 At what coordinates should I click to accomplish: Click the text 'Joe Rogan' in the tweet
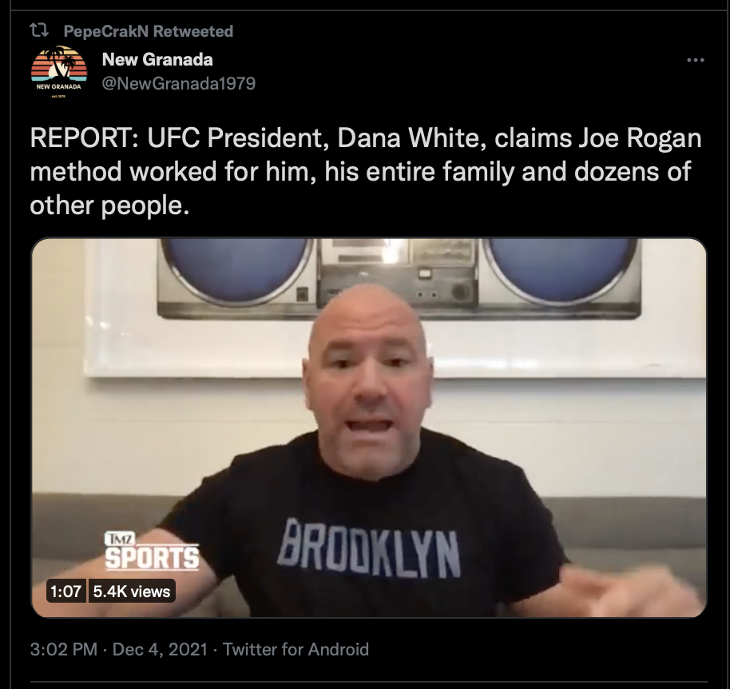point(640,138)
